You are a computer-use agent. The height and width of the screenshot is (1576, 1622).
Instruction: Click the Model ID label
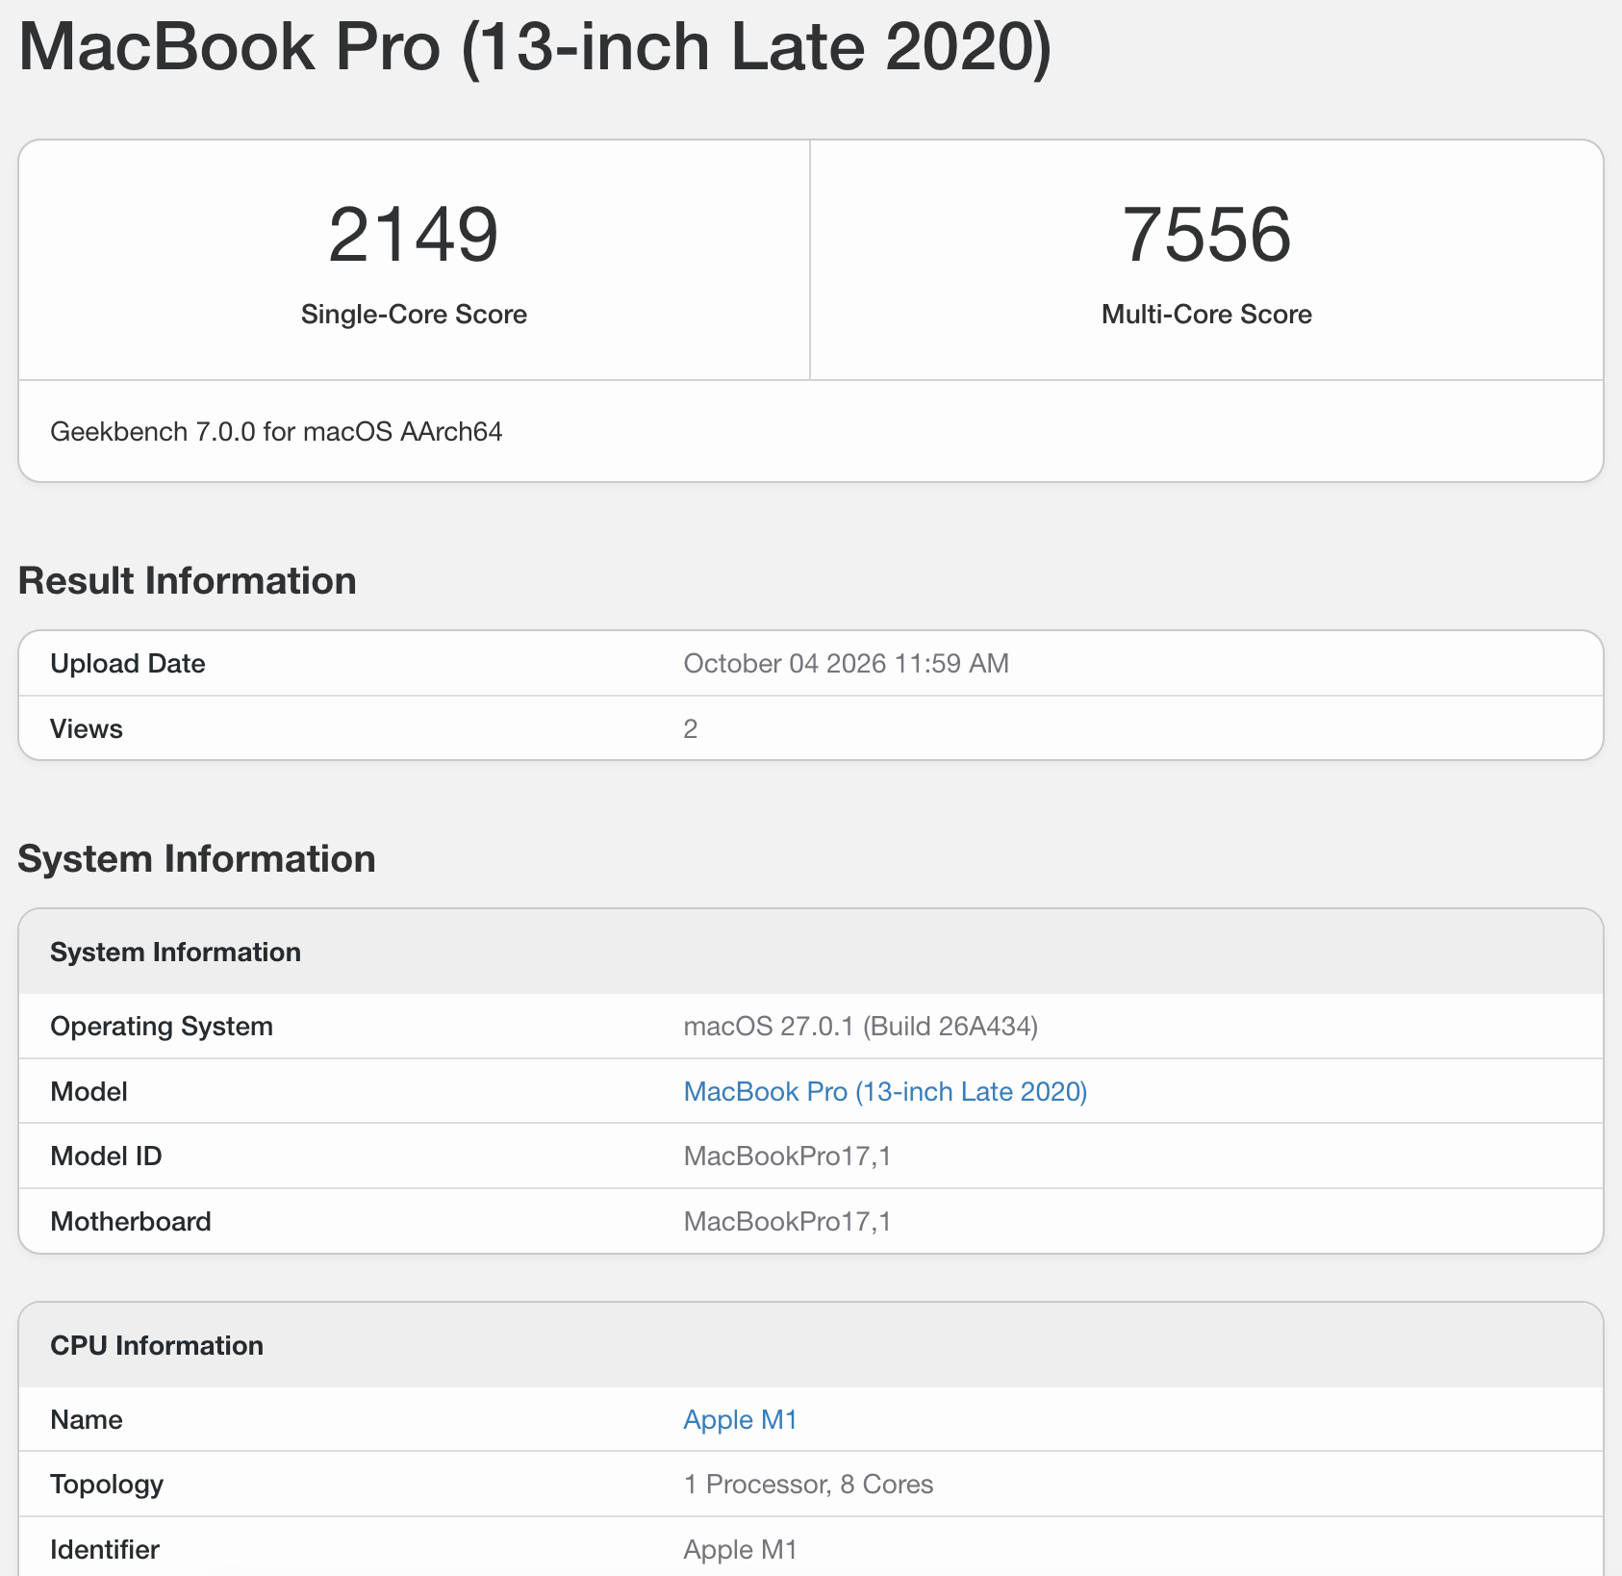pyautogui.click(x=106, y=1156)
